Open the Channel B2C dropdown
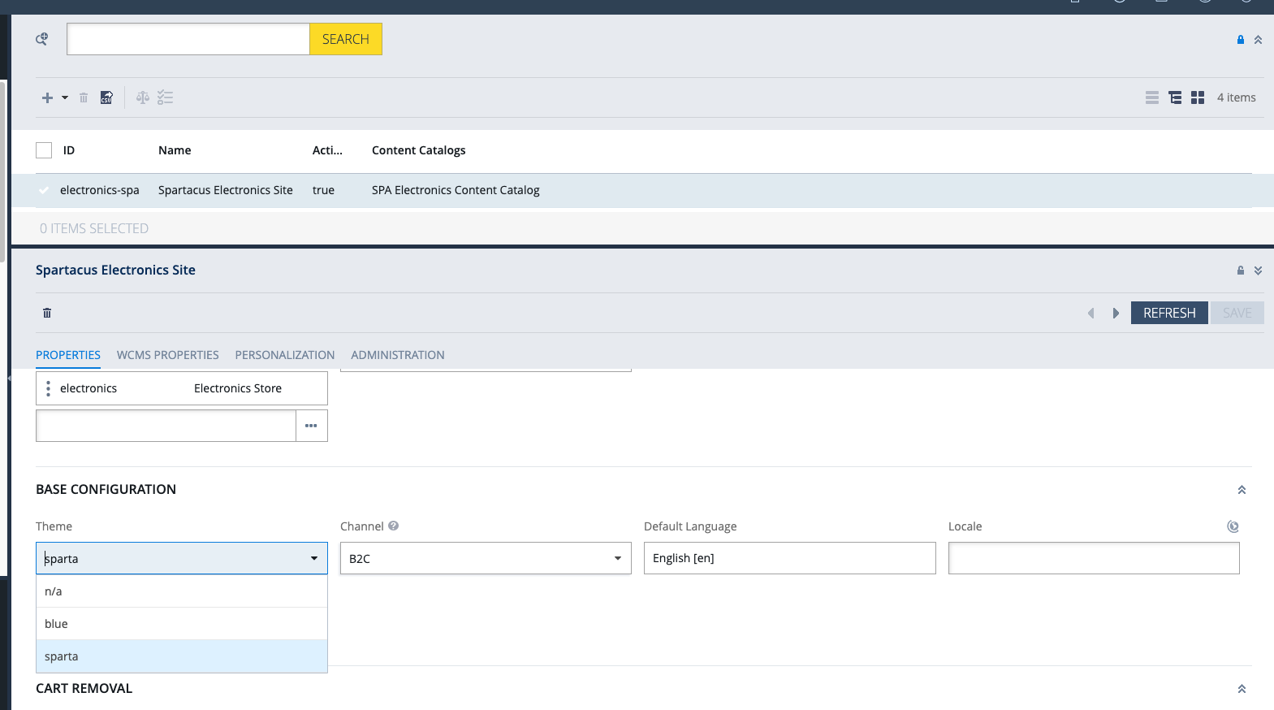 coord(486,558)
